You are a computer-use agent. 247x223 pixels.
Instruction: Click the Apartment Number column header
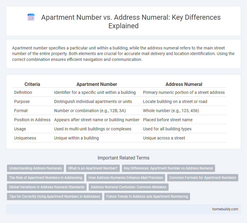[97, 84]
